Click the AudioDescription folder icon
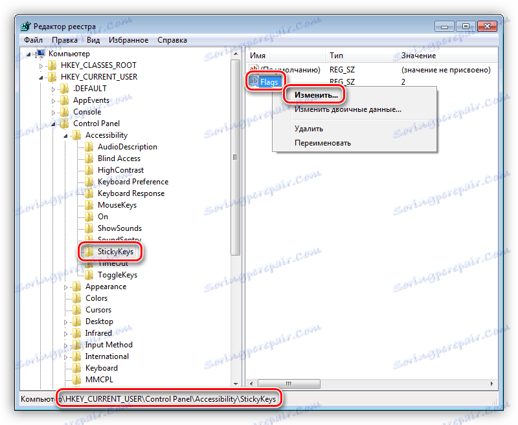The image size is (518, 425). 89,147
